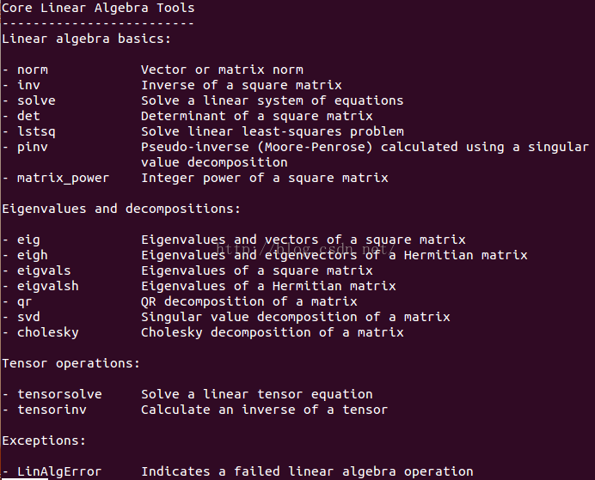595x480 pixels.
Task: Select the 'eigvalsh' entry
Action: click(48, 287)
